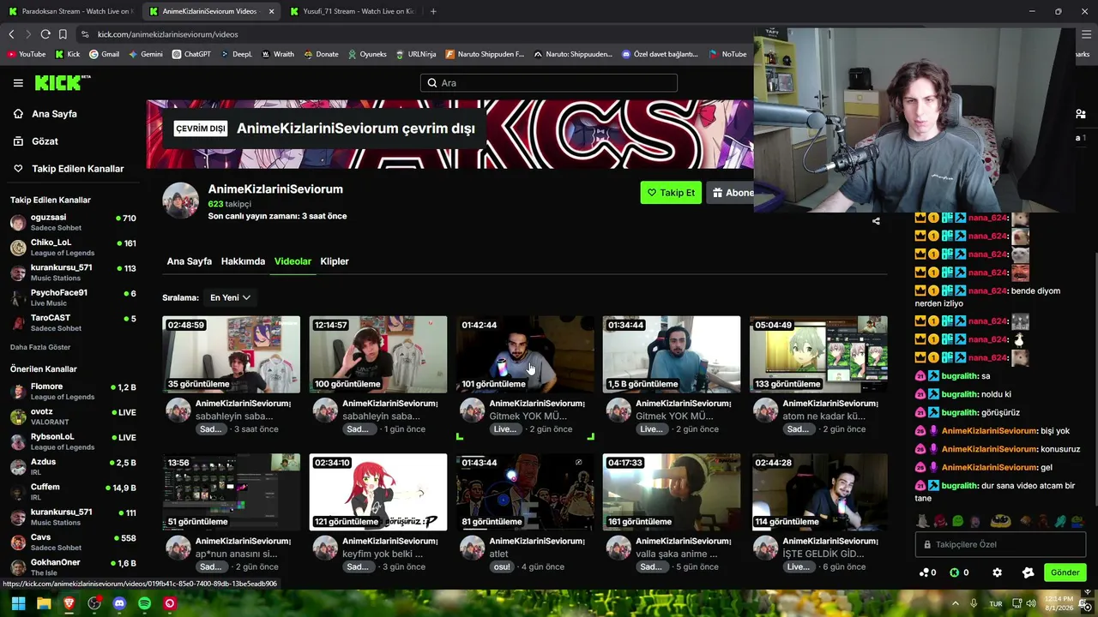
Task: Open the 12:14:57 video thumbnail
Action: 378,355
